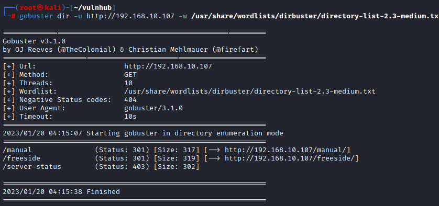439x206 pixels.
Task: Click the /manual result path
Action: [x=17, y=150]
